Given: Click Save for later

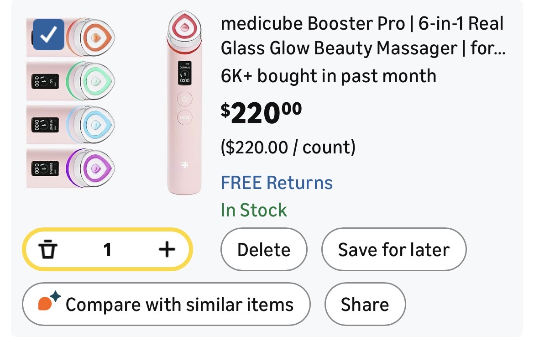Looking at the screenshot, I should click(x=393, y=250).
